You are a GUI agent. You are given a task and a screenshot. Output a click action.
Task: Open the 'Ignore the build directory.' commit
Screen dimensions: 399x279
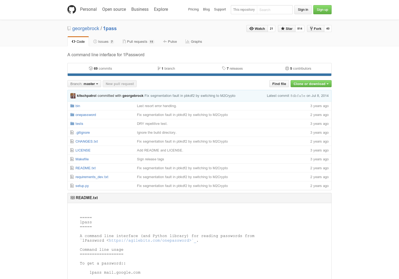click(157, 132)
